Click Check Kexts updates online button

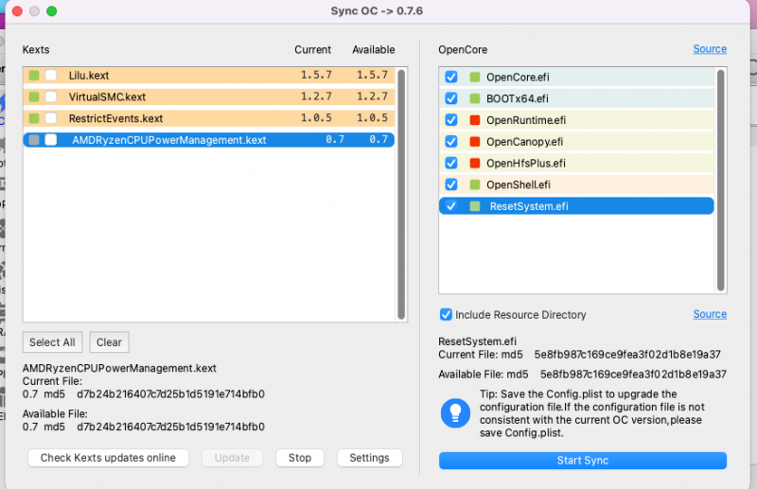(x=108, y=458)
